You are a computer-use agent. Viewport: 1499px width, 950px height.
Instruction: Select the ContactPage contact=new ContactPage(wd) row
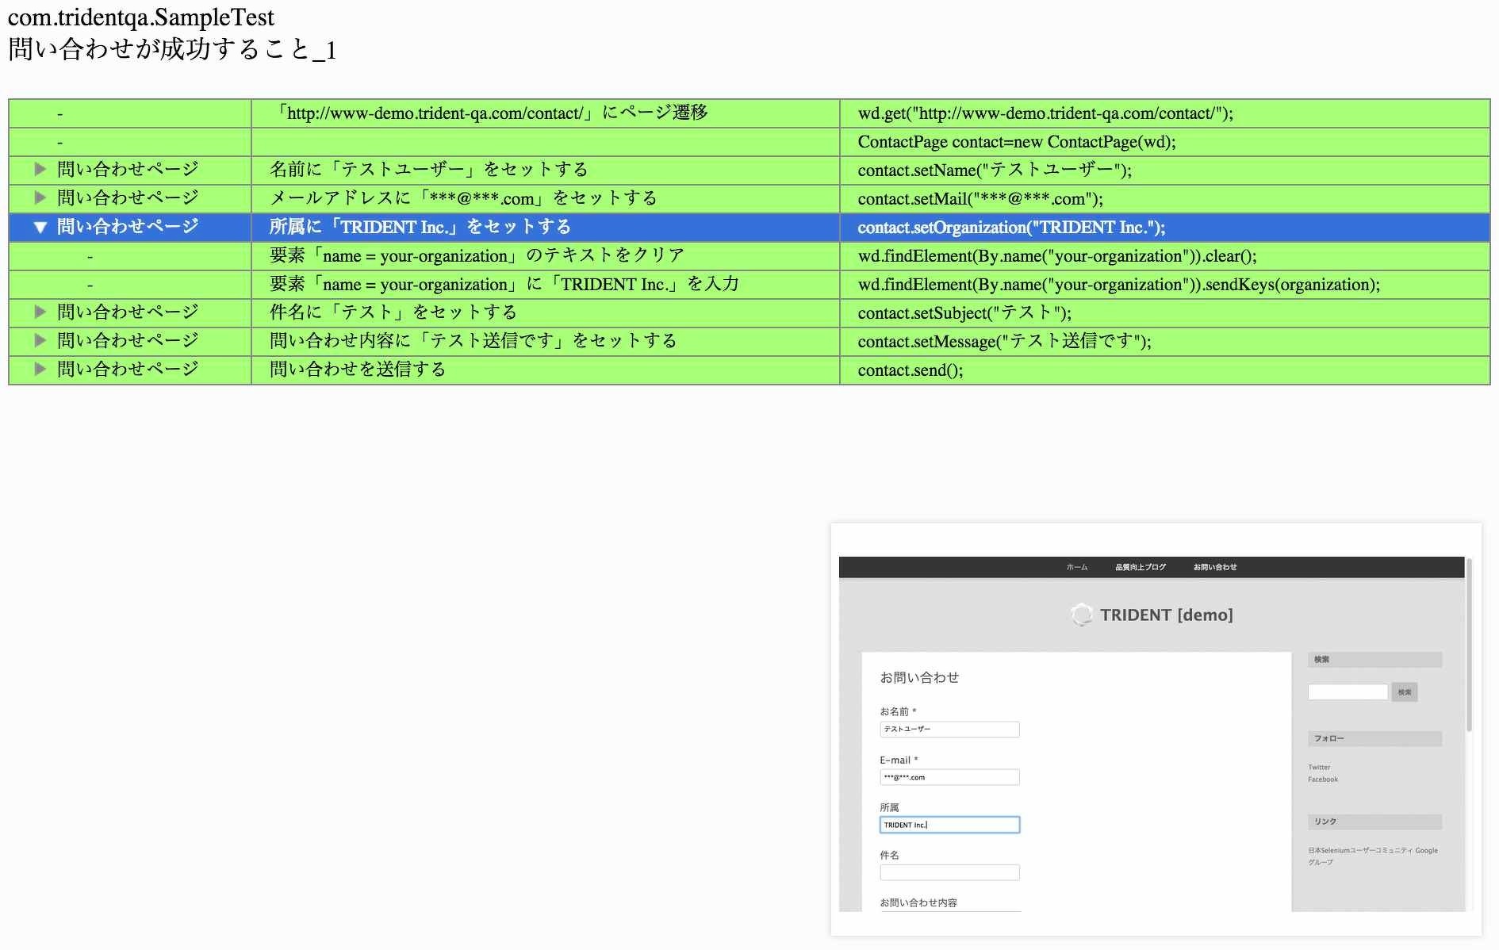(1016, 142)
